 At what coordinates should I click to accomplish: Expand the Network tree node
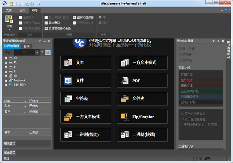6,80
